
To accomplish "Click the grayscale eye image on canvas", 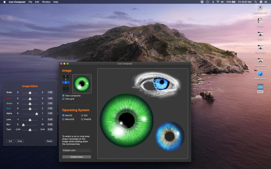I will pos(157,84).
